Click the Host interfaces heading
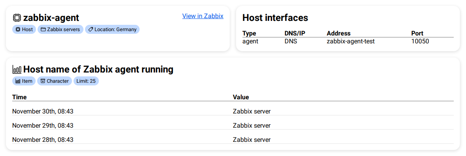This screenshot has height=156, width=466. pos(275,17)
